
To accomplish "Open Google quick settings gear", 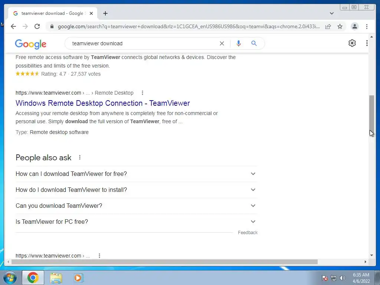I will coord(352,43).
